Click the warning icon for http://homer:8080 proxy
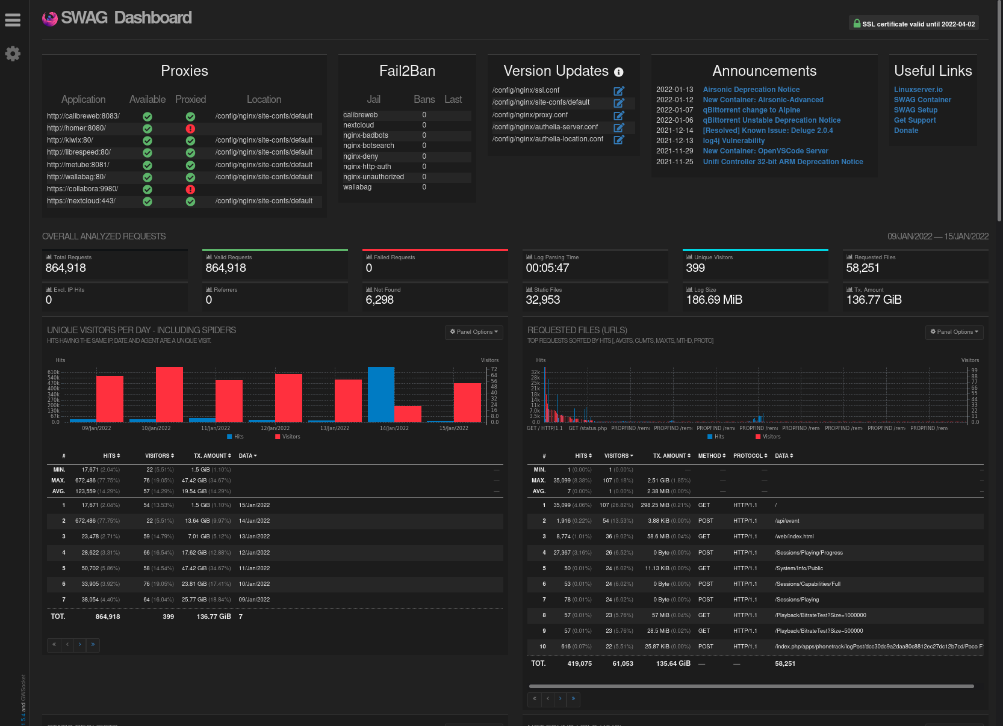 pyautogui.click(x=190, y=129)
